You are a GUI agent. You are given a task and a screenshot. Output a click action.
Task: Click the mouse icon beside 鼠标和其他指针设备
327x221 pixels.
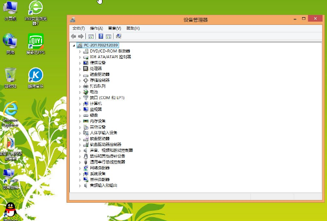(85, 156)
